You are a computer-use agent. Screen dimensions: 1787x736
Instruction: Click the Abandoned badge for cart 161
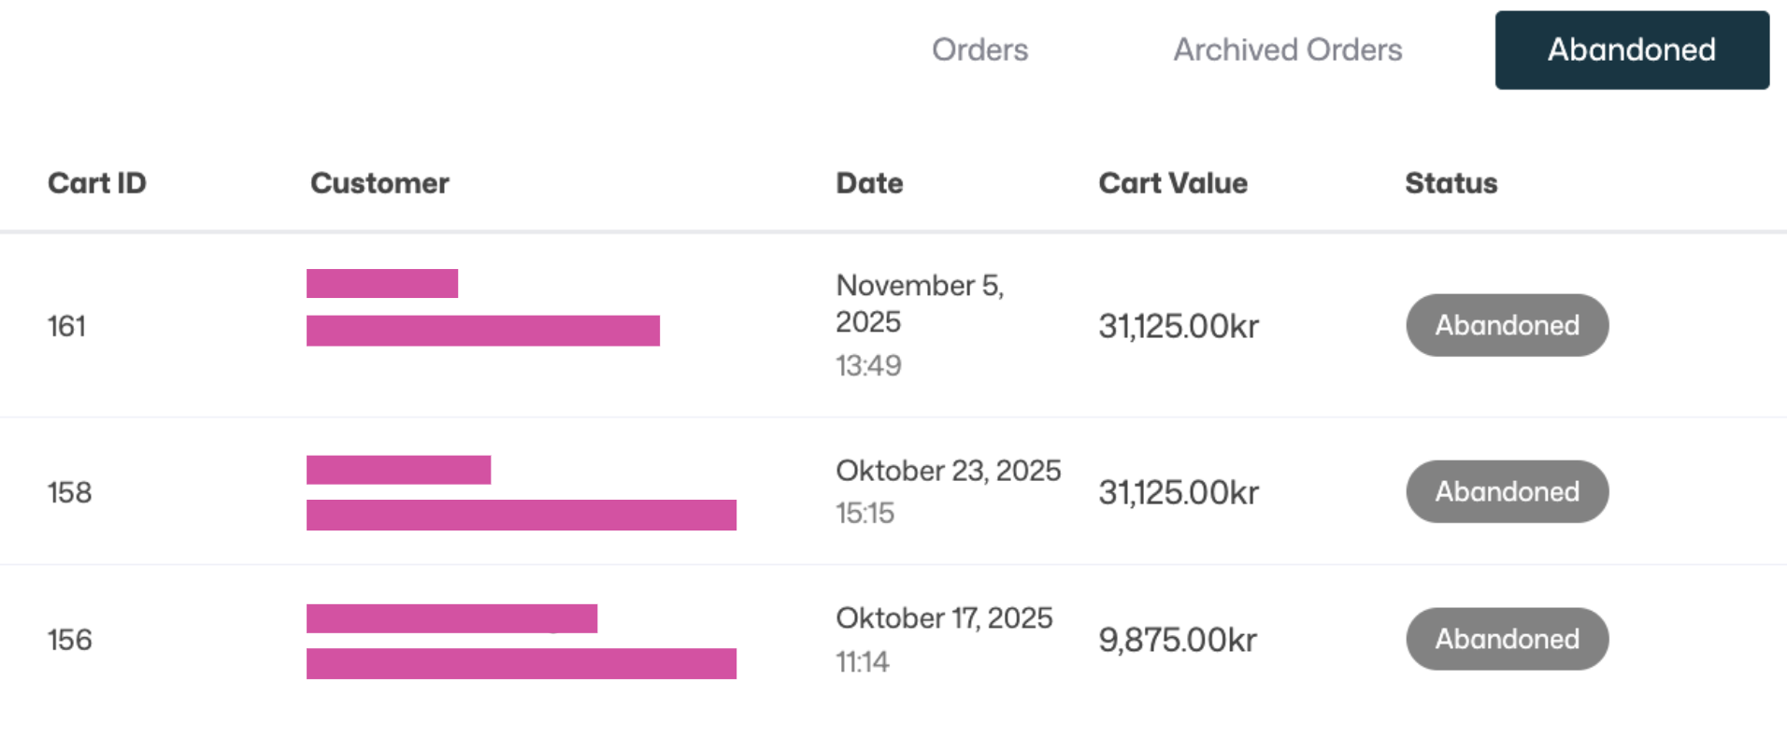(x=1507, y=325)
